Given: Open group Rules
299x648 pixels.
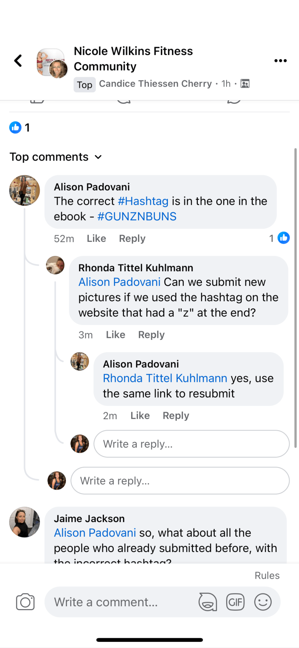Looking at the screenshot, I should coord(267,576).
